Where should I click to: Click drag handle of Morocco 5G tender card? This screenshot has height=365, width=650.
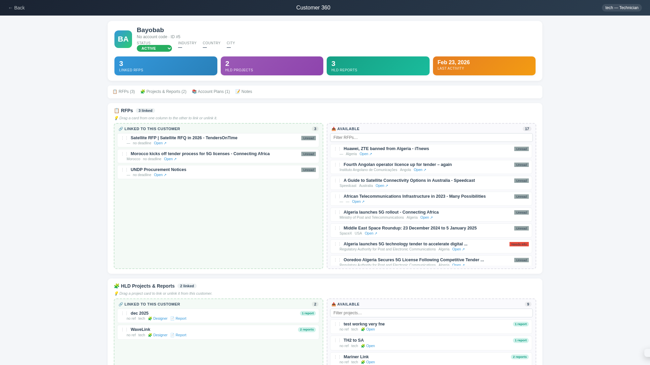(x=125, y=154)
